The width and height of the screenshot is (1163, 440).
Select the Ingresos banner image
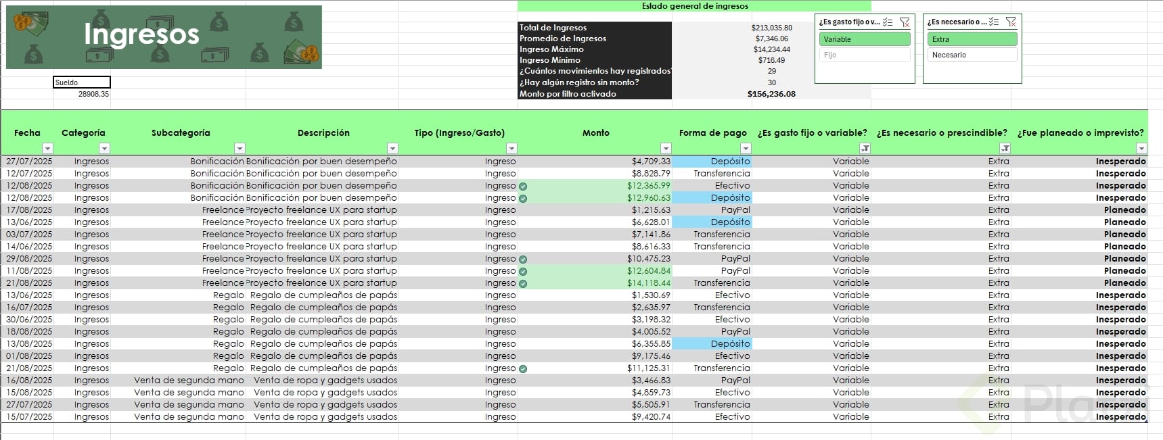point(164,37)
